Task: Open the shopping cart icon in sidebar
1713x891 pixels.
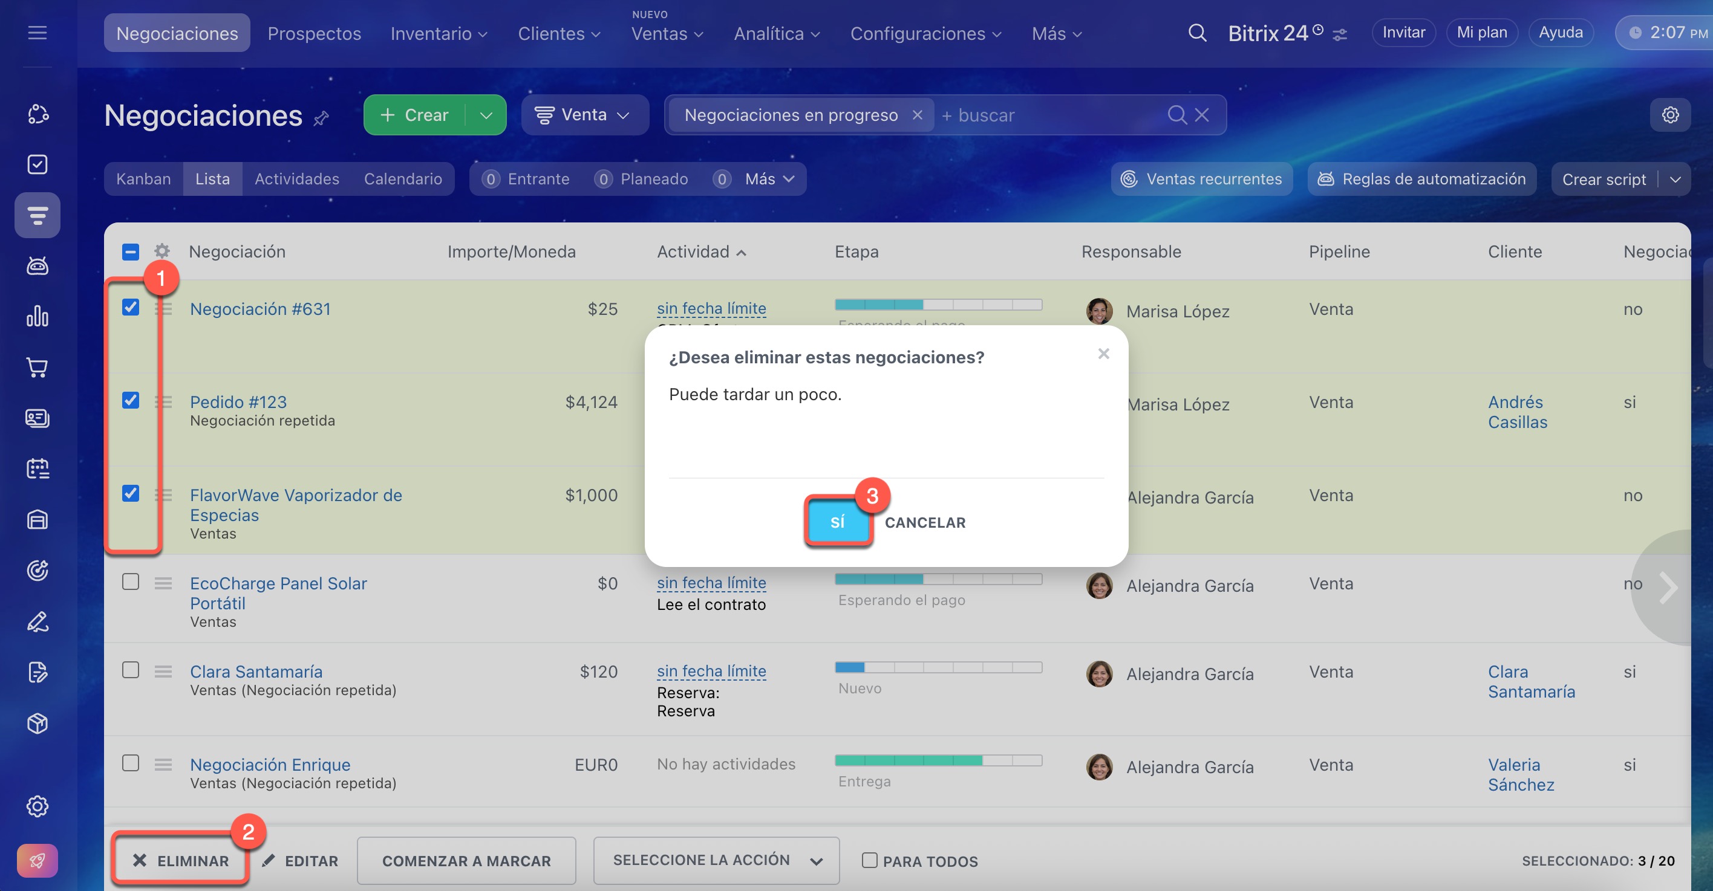Action: click(x=38, y=368)
